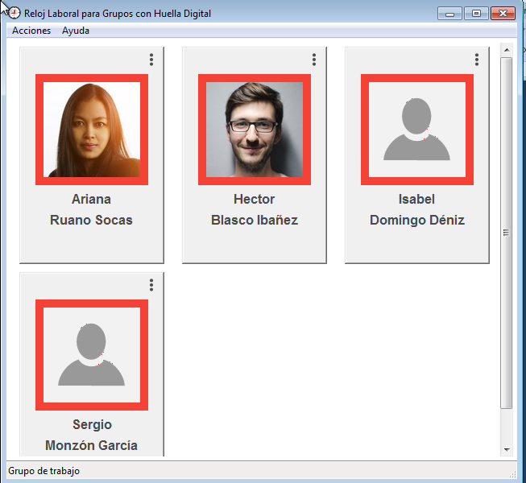Open the Ayuda menu
The width and height of the screenshot is (526, 483).
coord(76,31)
